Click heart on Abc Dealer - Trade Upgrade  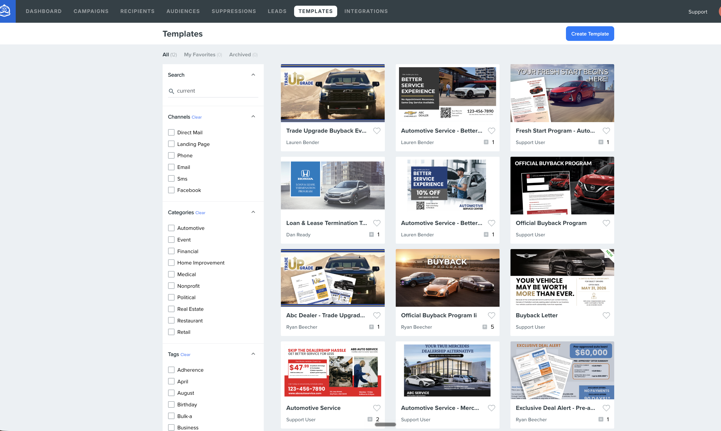point(376,315)
